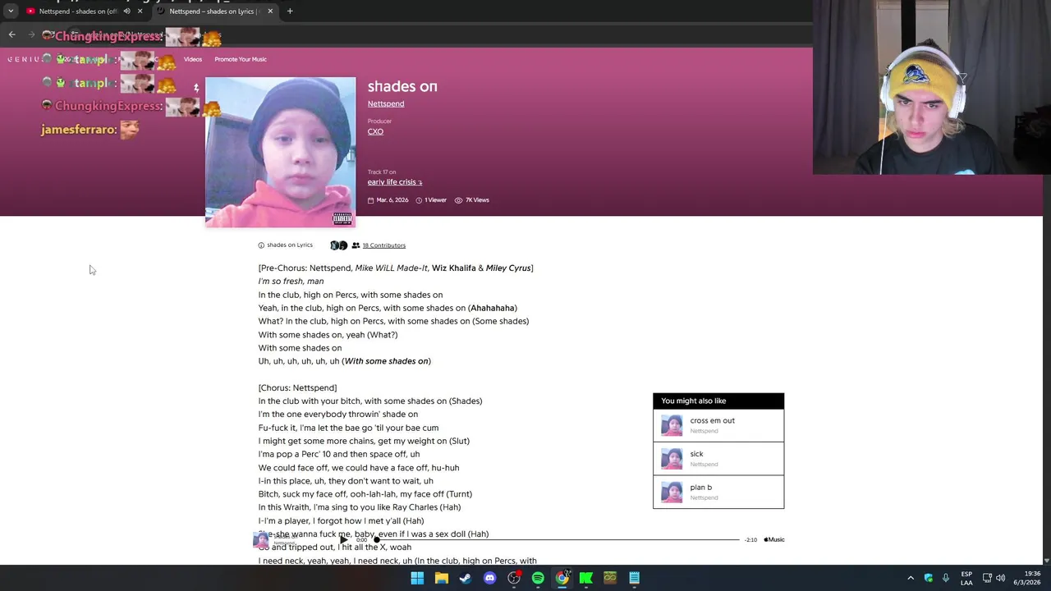Go back with browser back arrow
1051x591 pixels.
[x=11, y=34]
